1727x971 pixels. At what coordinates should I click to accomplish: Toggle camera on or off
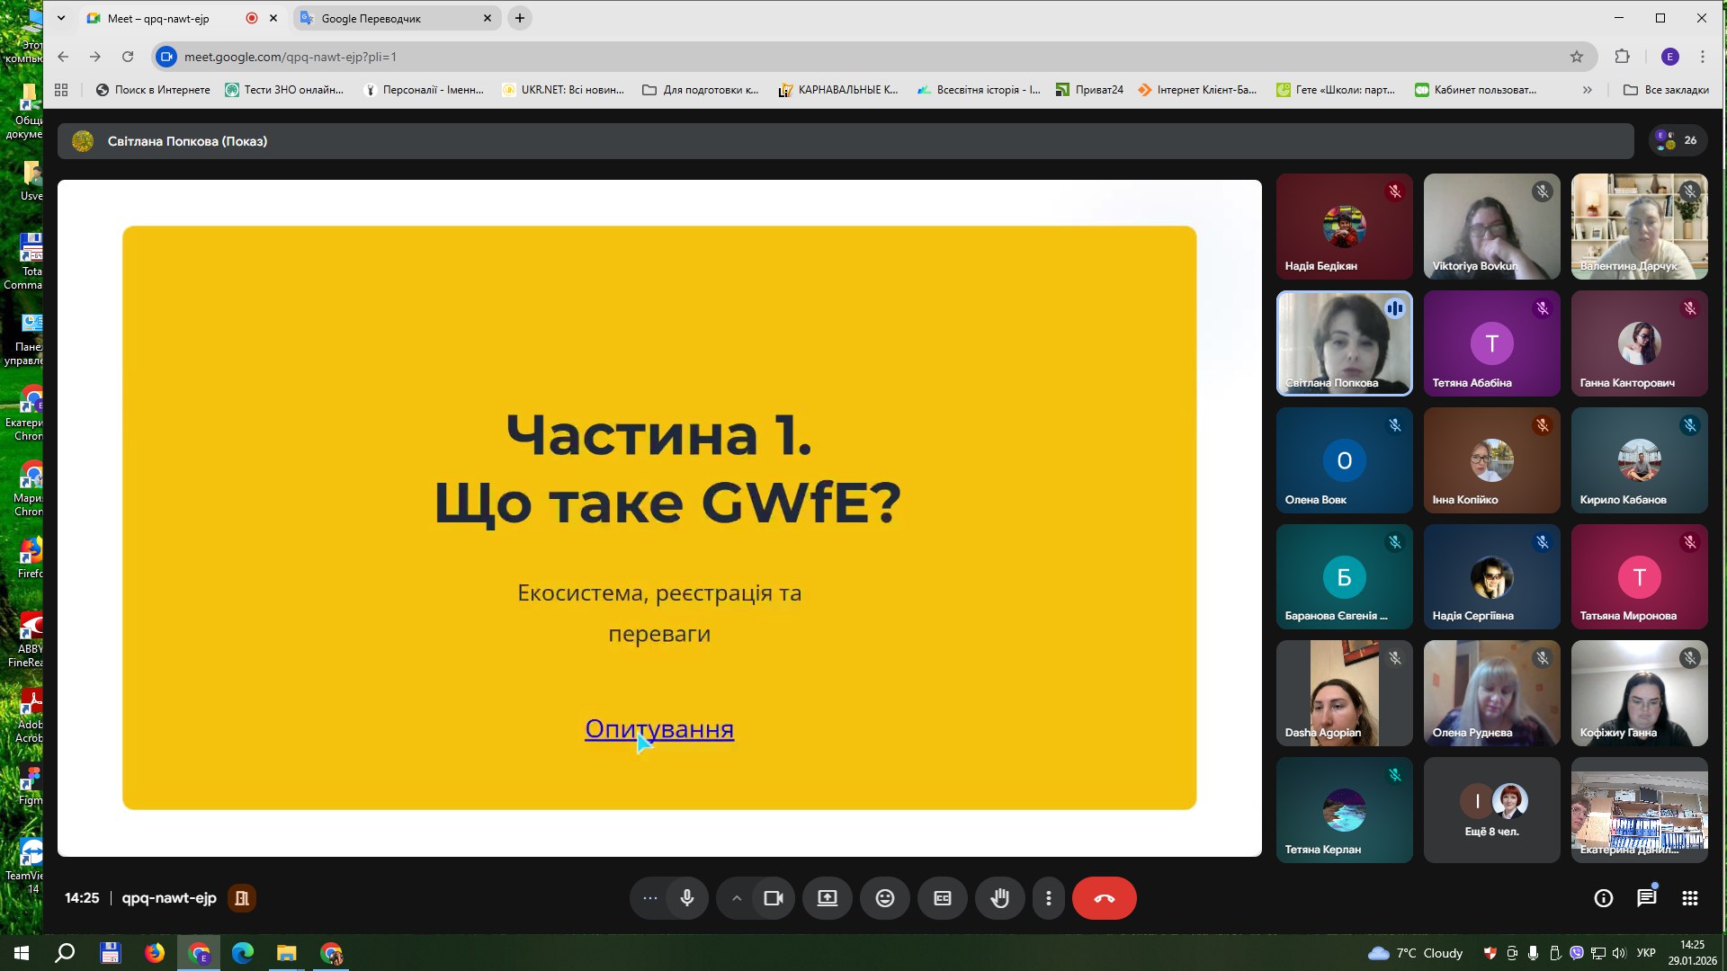click(x=773, y=898)
